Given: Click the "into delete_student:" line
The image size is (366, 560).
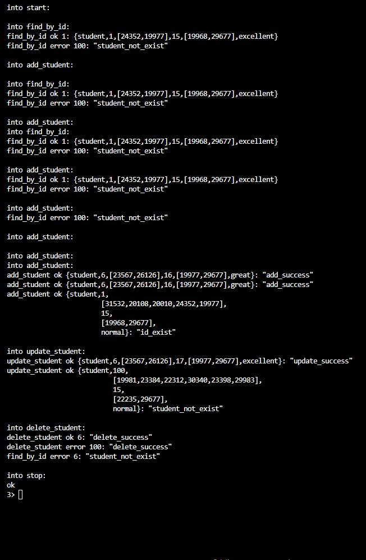Looking at the screenshot, I should [x=46, y=427].
